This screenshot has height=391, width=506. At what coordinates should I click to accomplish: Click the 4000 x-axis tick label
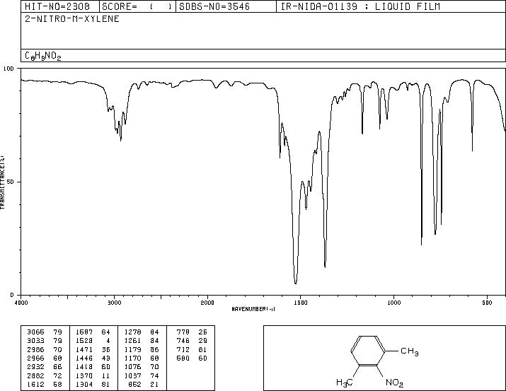(21, 303)
